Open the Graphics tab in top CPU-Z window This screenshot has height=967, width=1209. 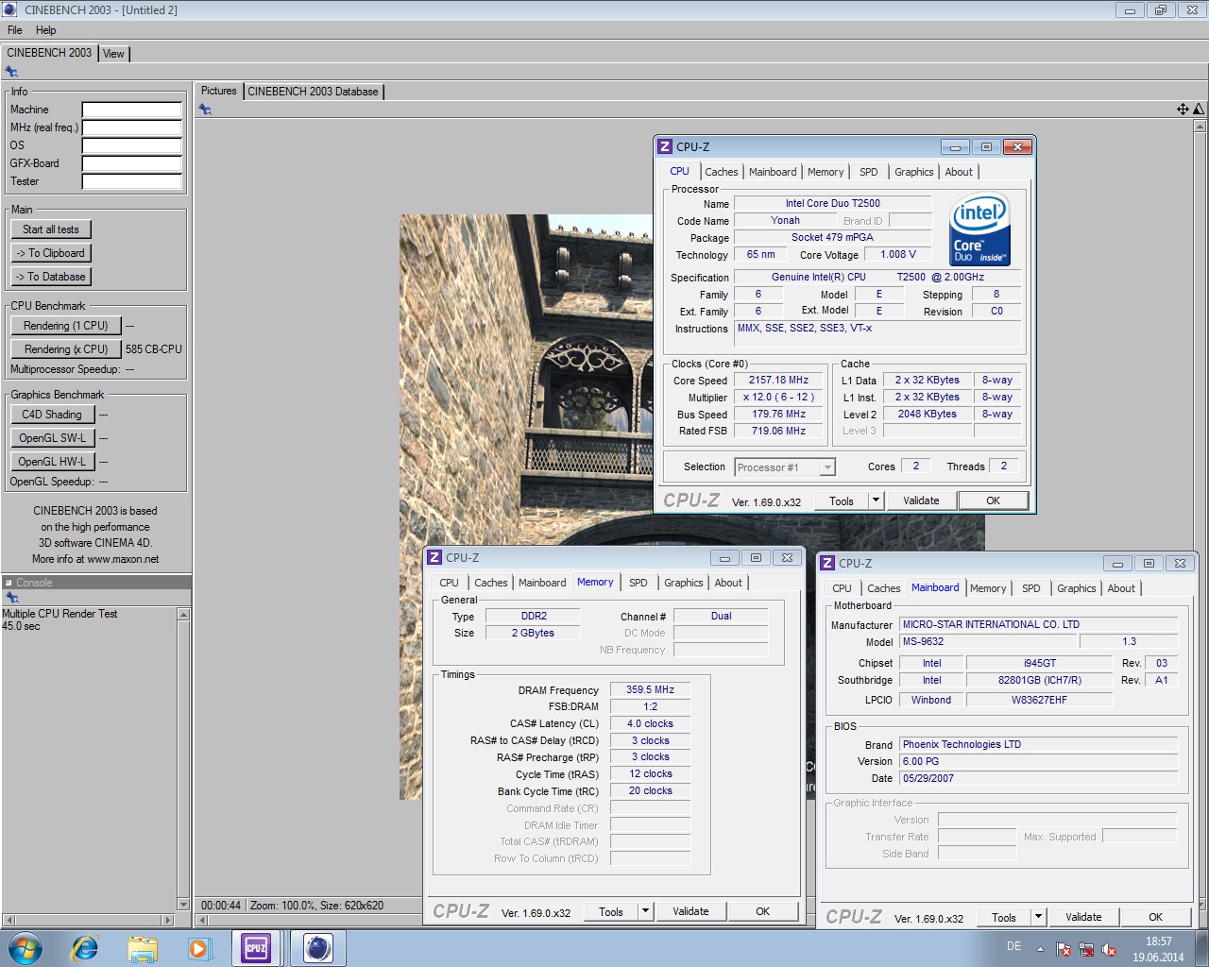tap(913, 172)
